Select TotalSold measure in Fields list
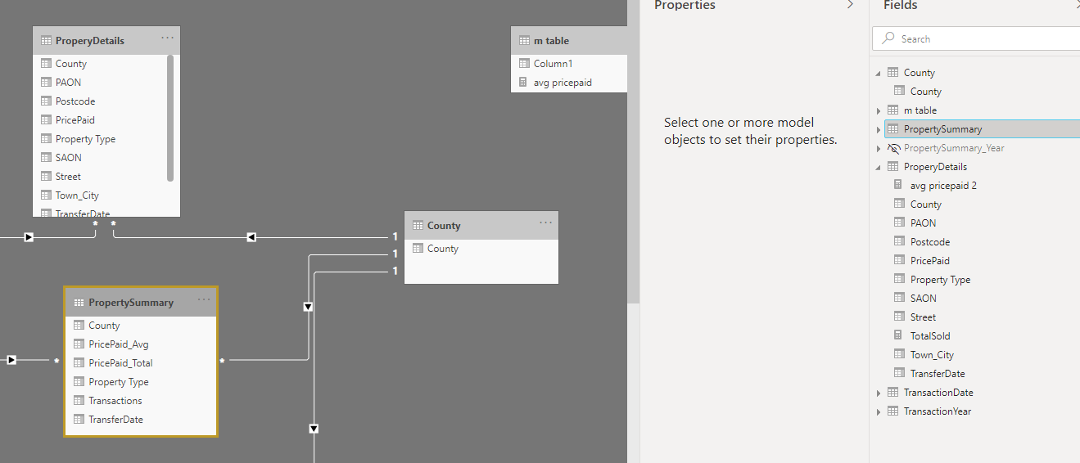The image size is (1080, 463). (930, 336)
